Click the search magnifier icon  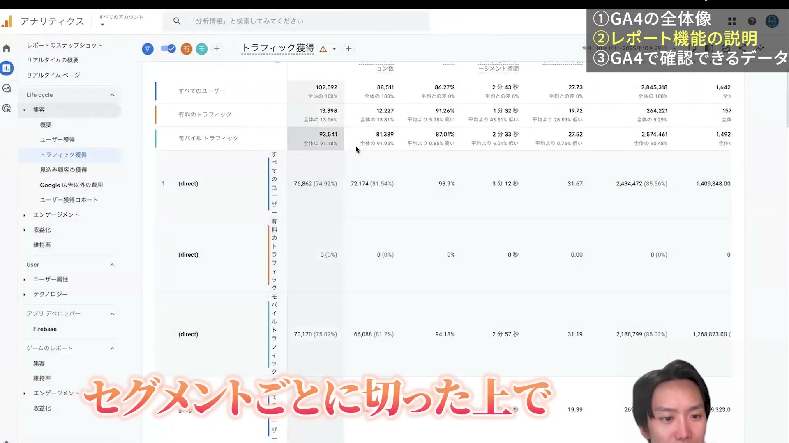(x=177, y=21)
